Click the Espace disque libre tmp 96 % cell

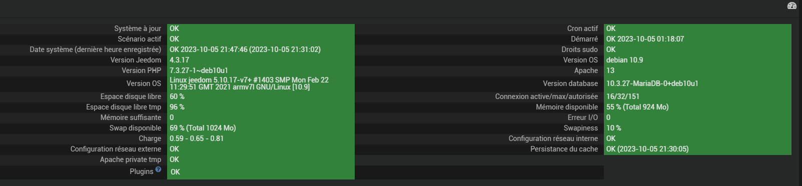[x=261, y=107]
